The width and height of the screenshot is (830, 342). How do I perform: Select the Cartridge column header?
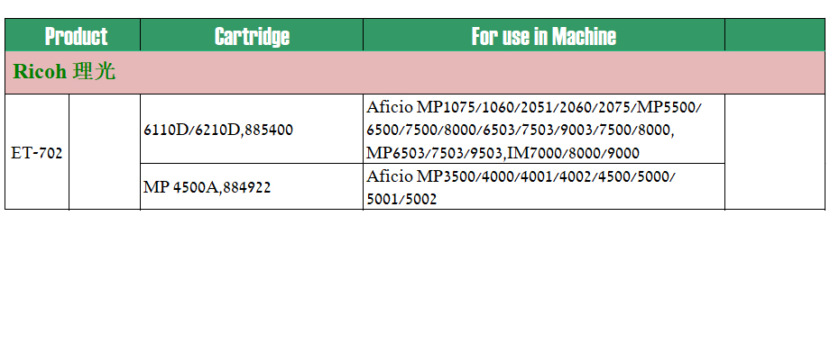coord(252,35)
